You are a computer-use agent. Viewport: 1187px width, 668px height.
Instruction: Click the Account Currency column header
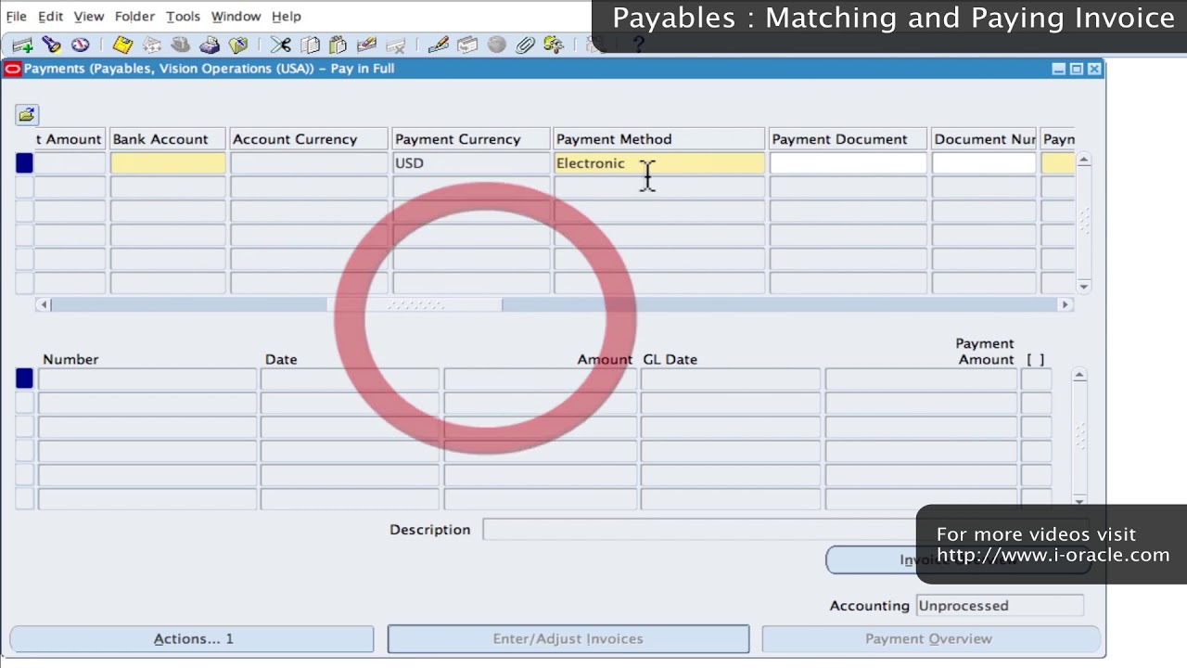point(309,139)
